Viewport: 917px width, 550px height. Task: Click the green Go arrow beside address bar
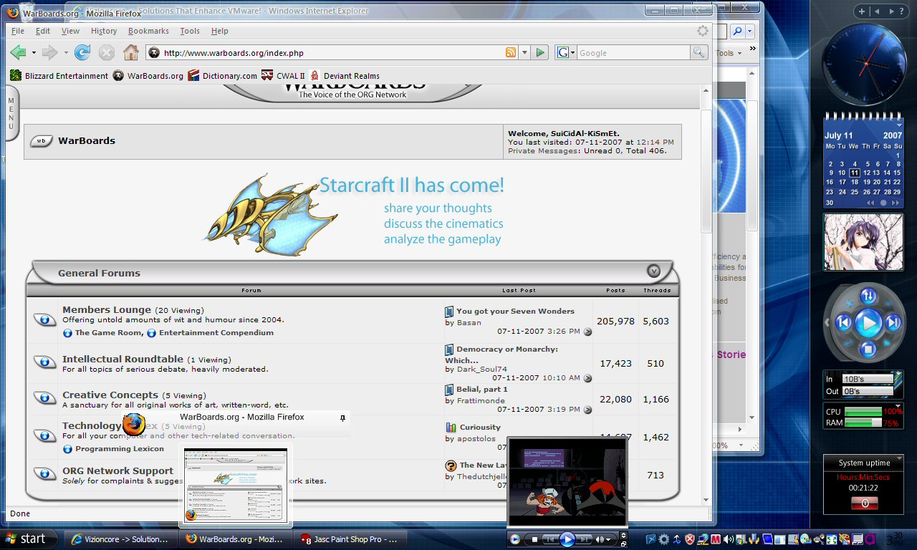pyautogui.click(x=540, y=52)
